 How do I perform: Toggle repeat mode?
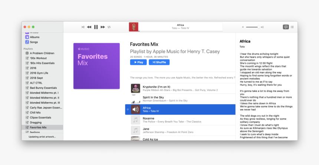109,27
